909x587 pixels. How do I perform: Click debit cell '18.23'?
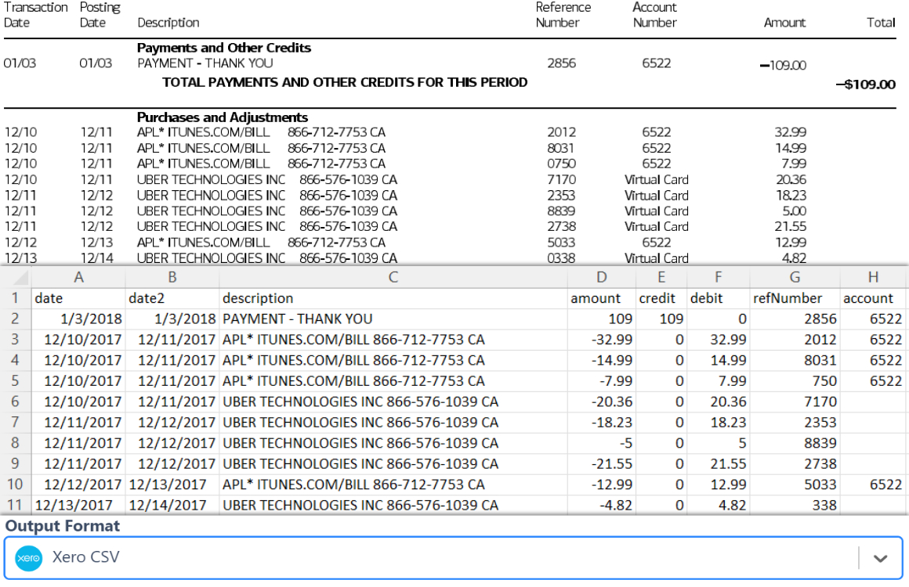[x=719, y=423]
